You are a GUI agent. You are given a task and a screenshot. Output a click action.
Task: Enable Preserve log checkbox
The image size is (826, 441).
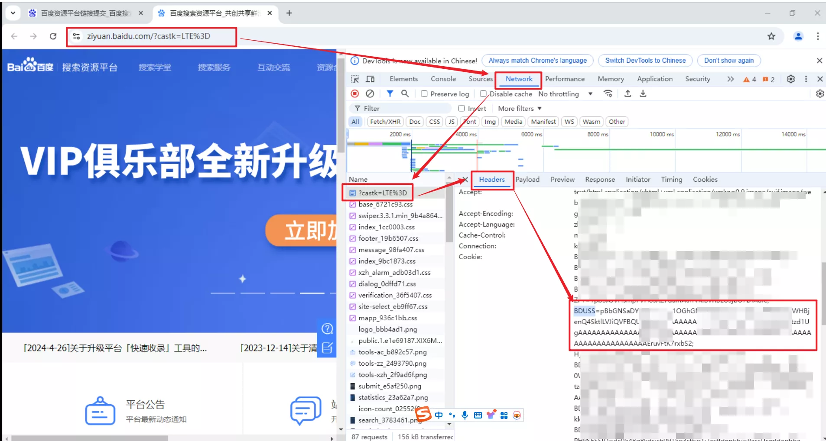pos(424,93)
